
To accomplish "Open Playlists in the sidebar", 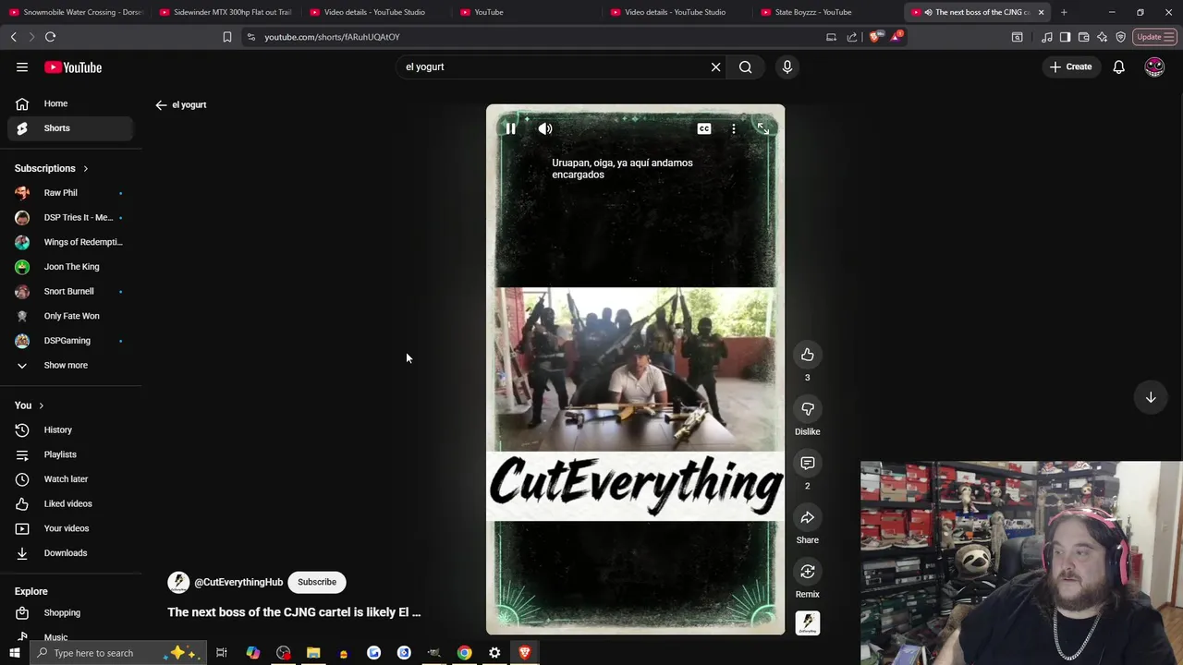I will (x=70, y=454).
